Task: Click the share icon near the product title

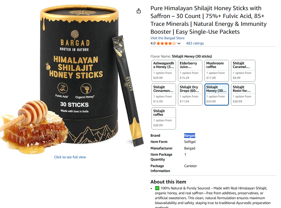Action: coord(139,10)
